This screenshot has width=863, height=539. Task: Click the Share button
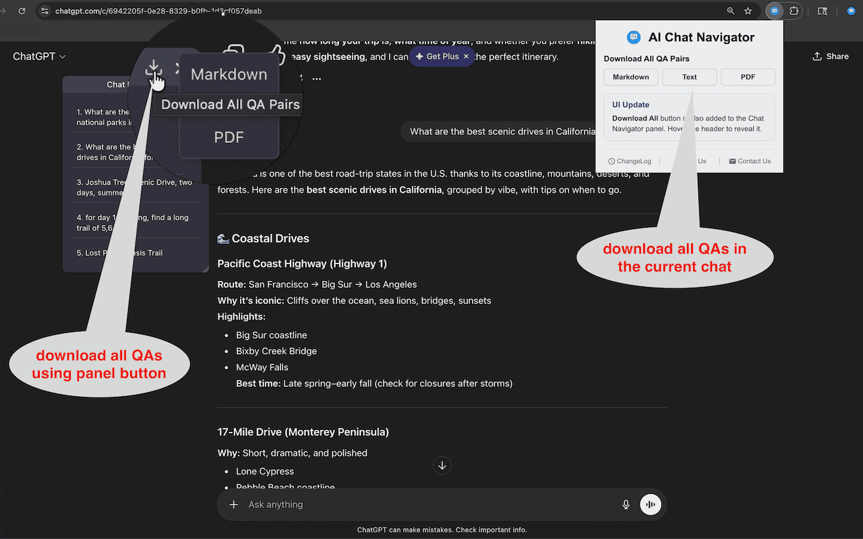tap(831, 56)
